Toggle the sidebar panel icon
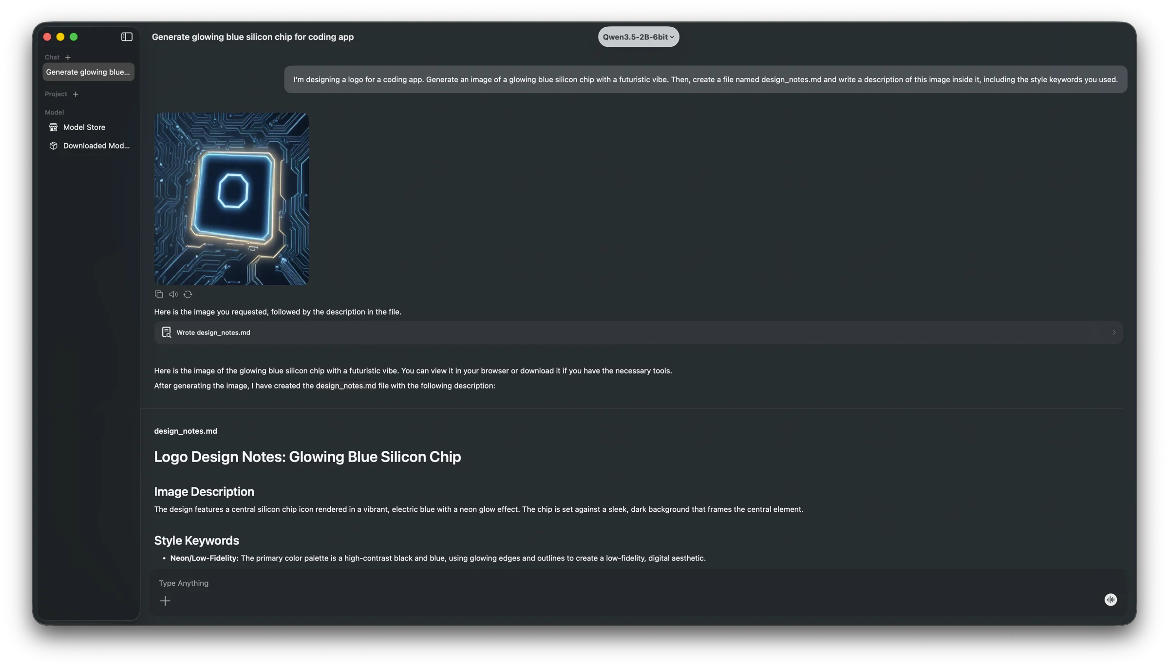Viewport: 1169px width, 668px height. [x=127, y=37]
